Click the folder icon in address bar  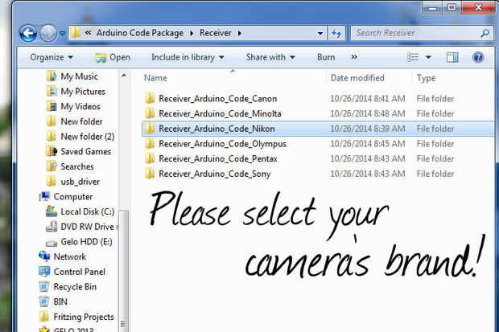(x=75, y=33)
